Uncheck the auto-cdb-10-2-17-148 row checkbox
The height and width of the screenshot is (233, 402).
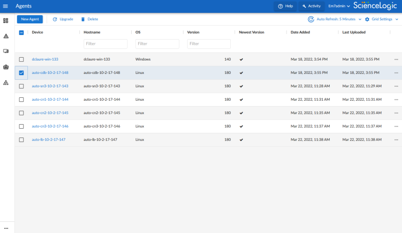point(22,73)
